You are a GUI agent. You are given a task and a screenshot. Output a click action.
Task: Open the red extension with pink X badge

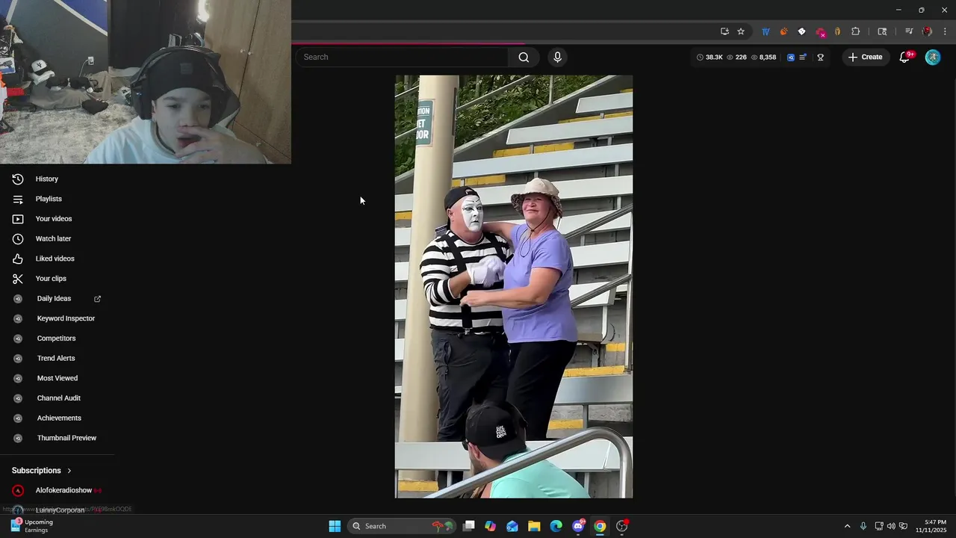[x=820, y=32]
